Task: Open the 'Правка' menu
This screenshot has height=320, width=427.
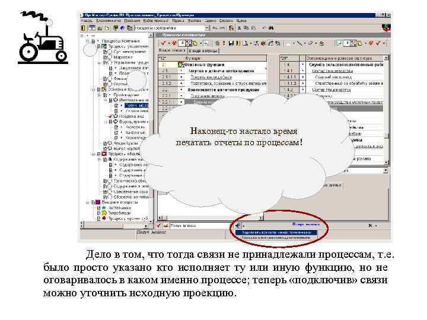Action: tap(178, 21)
